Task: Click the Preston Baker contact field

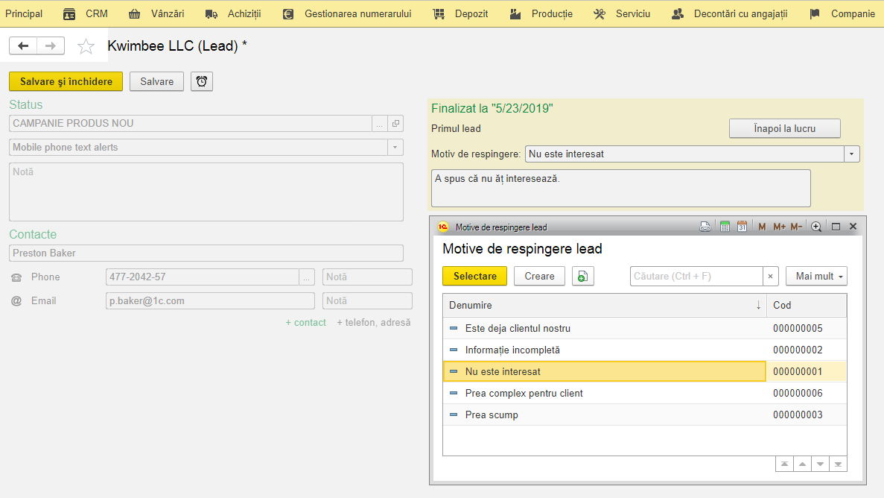Action: [x=206, y=253]
